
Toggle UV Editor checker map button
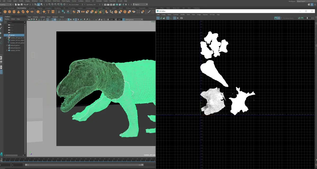pos(279,18)
